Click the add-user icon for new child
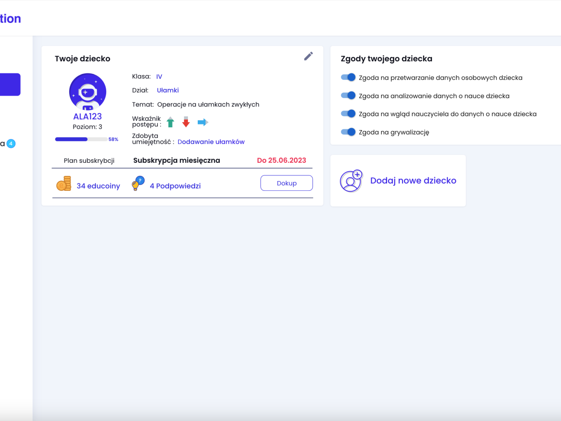This screenshot has width=561, height=421. click(351, 181)
